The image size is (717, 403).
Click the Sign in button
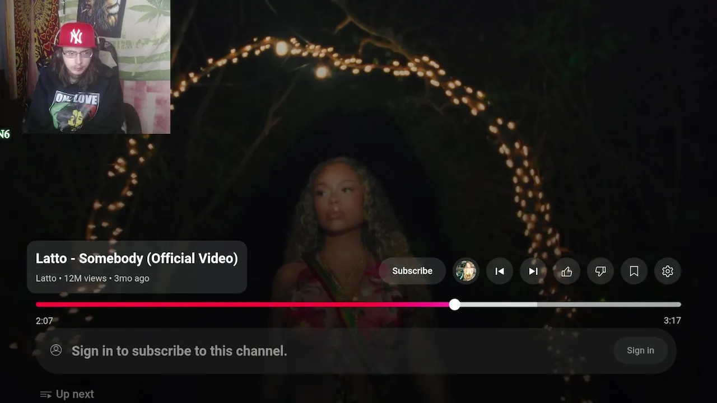pos(640,350)
